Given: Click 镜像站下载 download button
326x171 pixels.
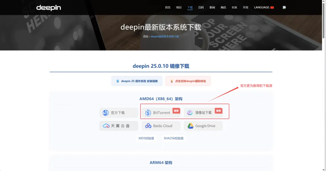Looking at the screenshot, I should pyautogui.click(x=203, y=113).
